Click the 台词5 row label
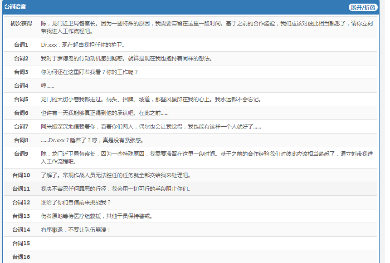 click(21, 99)
